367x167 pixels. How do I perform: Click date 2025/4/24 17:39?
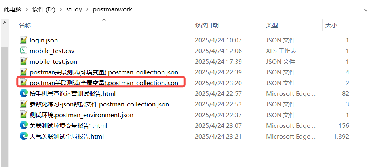(x=218, y=62)
